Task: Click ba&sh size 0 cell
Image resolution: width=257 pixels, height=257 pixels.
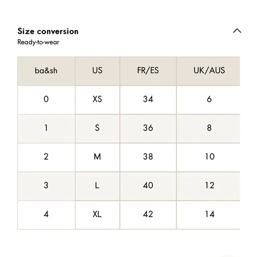Action: point(47,100)
